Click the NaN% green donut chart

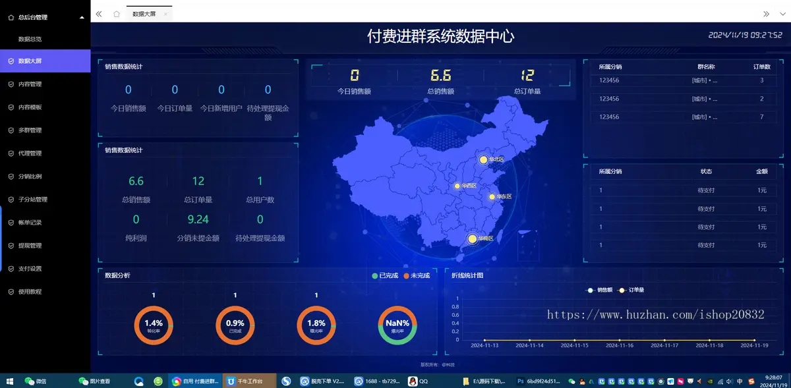pos(397,325)
